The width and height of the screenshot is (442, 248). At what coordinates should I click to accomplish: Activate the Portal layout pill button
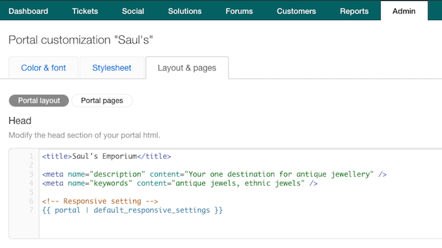coord(39,100)
